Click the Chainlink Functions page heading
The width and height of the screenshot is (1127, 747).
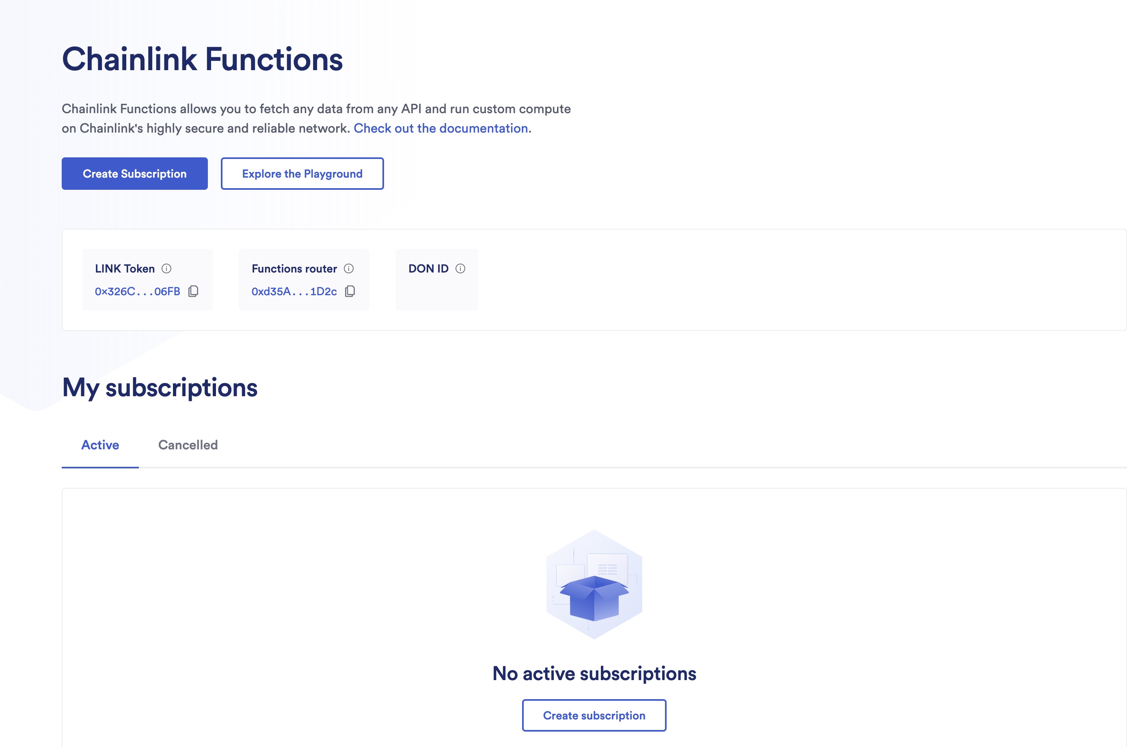pyautogui.click(x=202, y=58)
